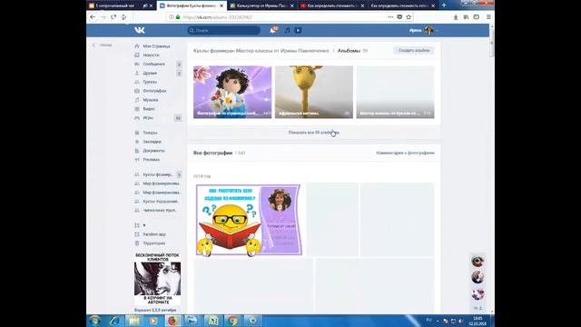Click the VK logo in the header

tap(139, 30)
